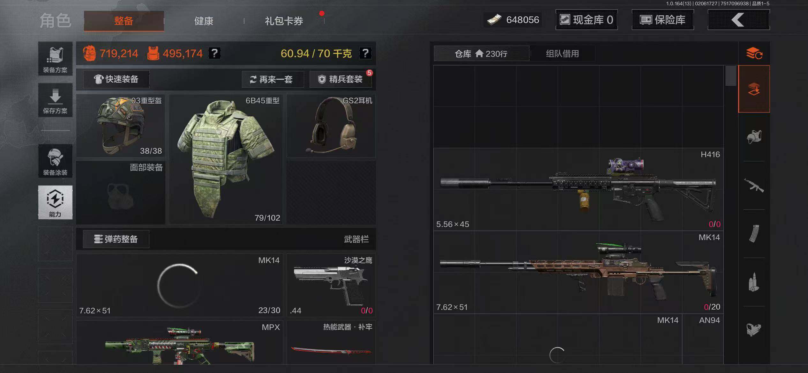The width and height of the screenshot is (808, 373).
Task: Click the 弹药整备 button
Action: [116, 239]
